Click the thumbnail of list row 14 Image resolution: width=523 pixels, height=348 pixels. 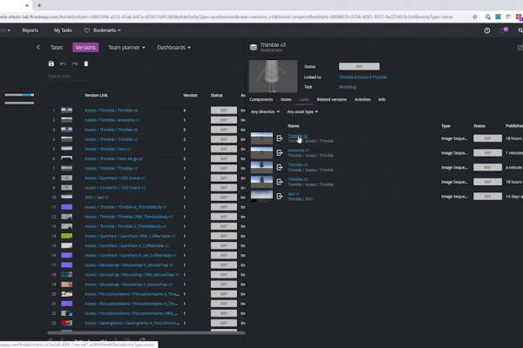66,236
